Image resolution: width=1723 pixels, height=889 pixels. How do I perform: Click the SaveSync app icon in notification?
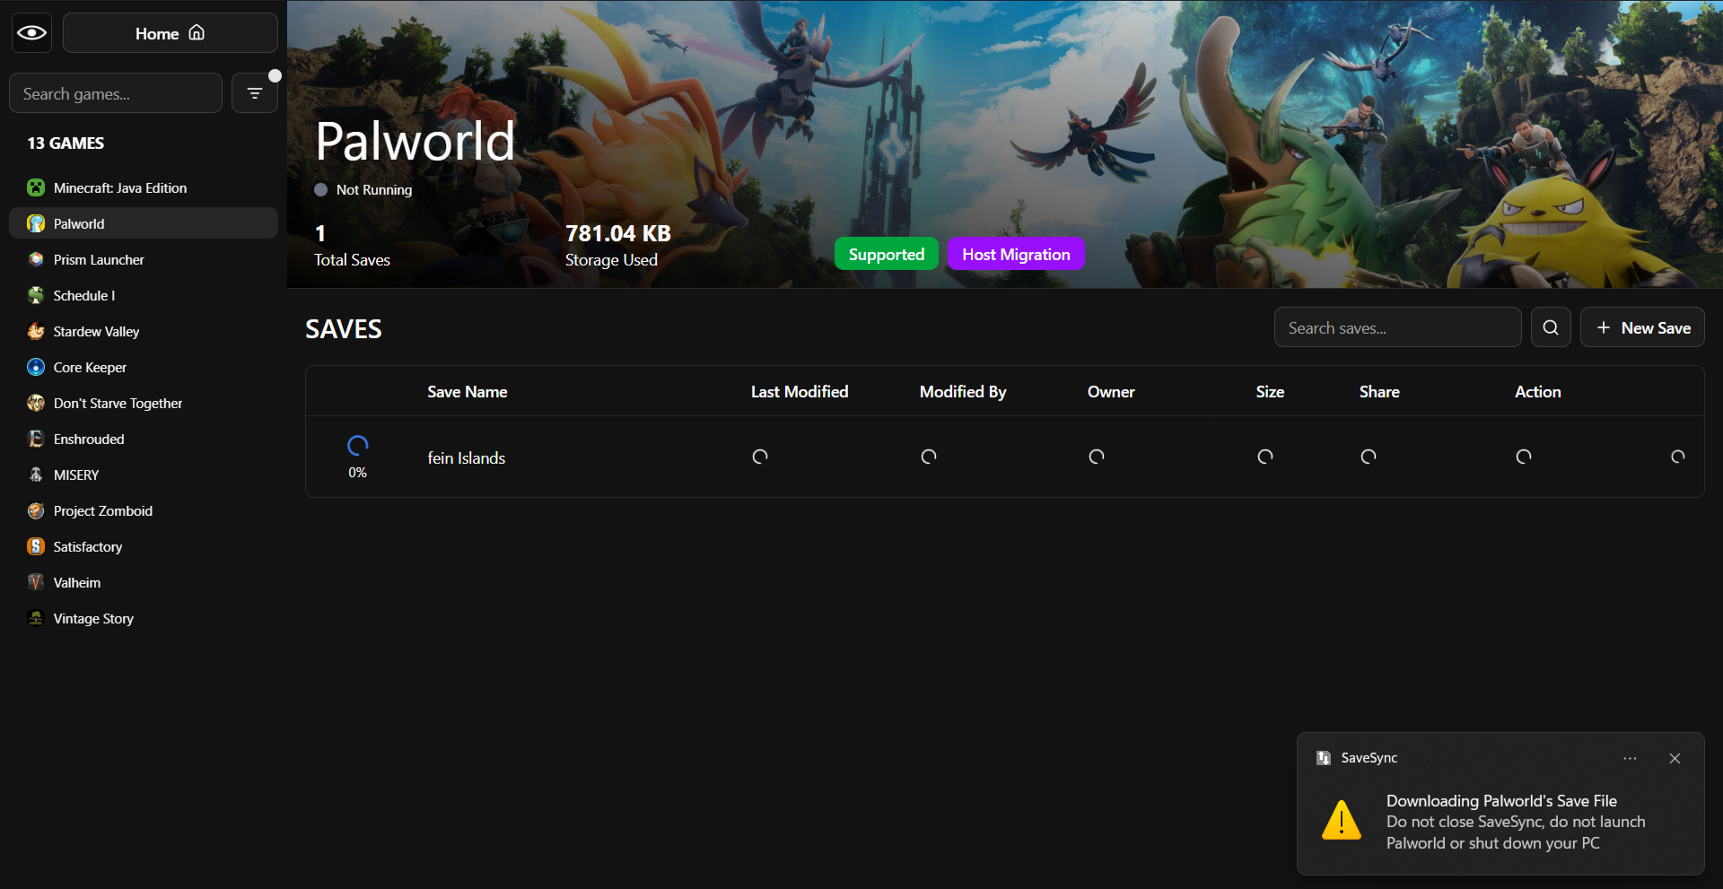click(1324, 758)
